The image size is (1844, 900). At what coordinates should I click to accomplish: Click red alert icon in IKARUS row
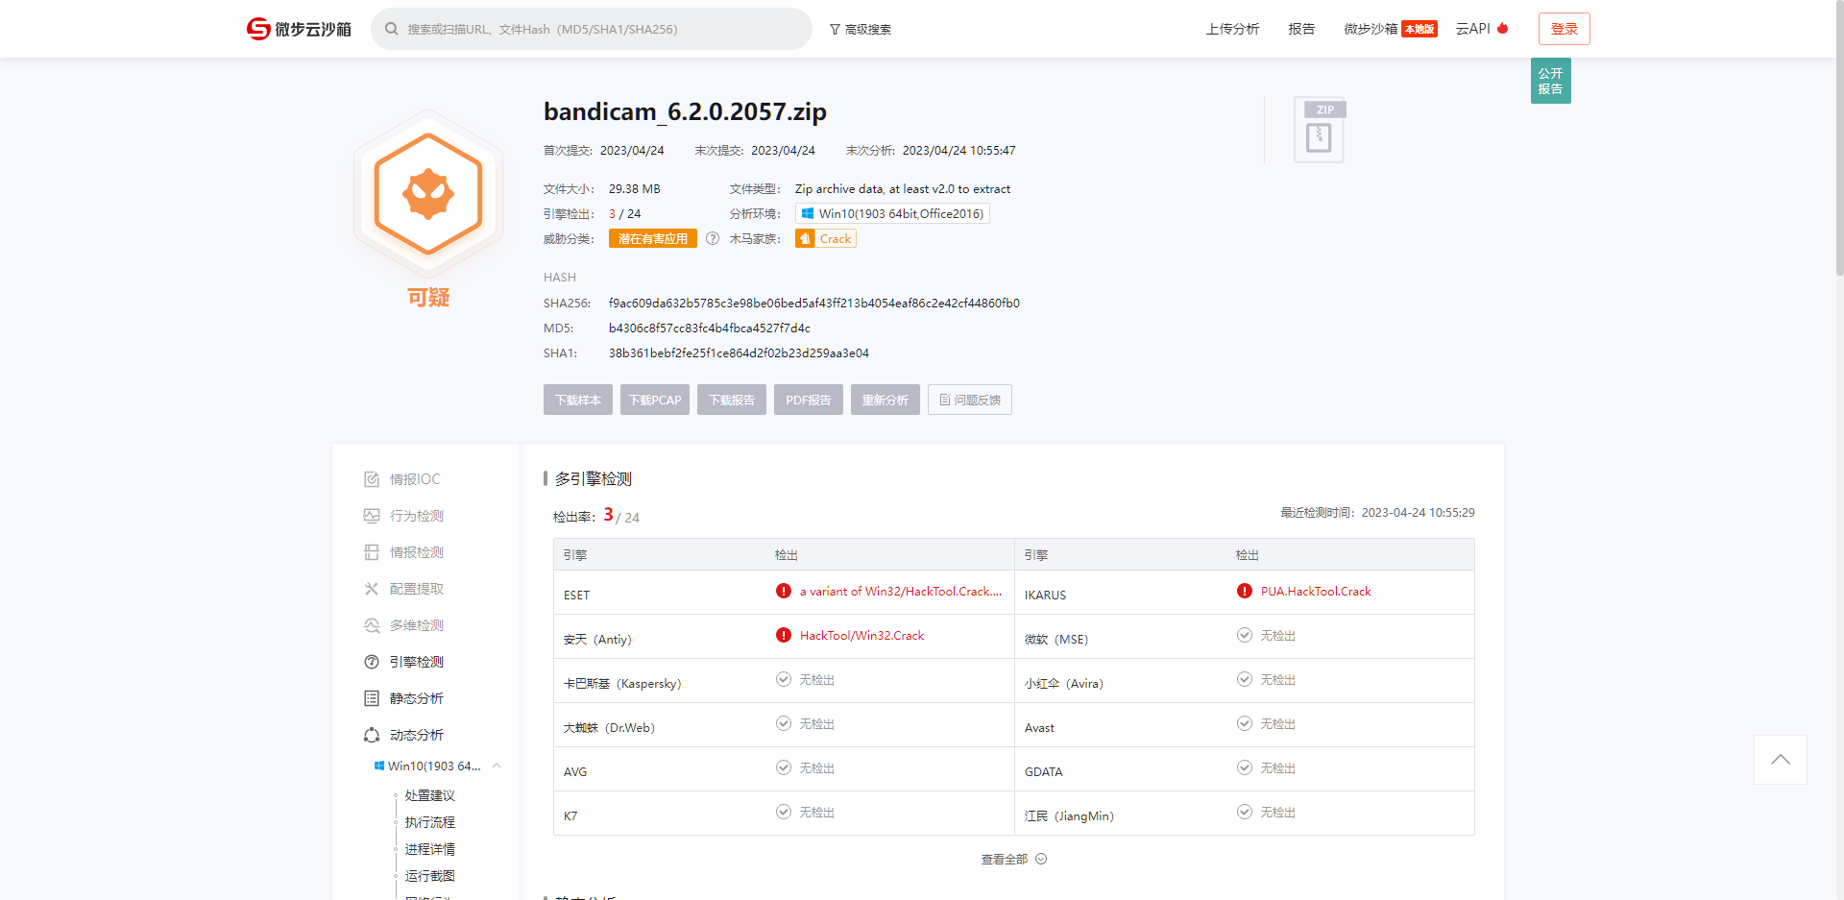click(1245, 591)
